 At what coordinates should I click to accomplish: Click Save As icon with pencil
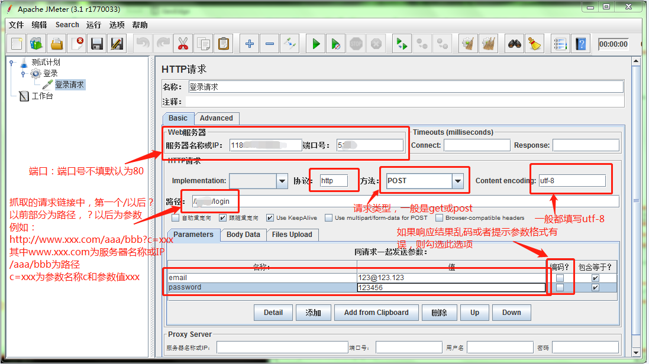(117, 44)
